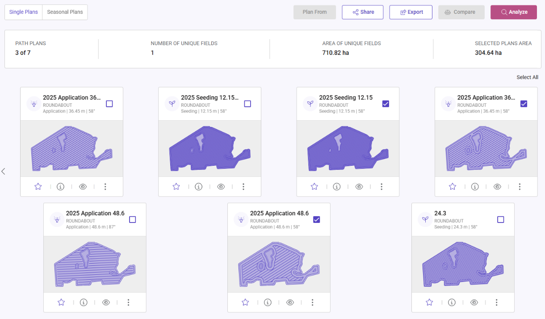Select the Single Plans tab

coord(23,12)
